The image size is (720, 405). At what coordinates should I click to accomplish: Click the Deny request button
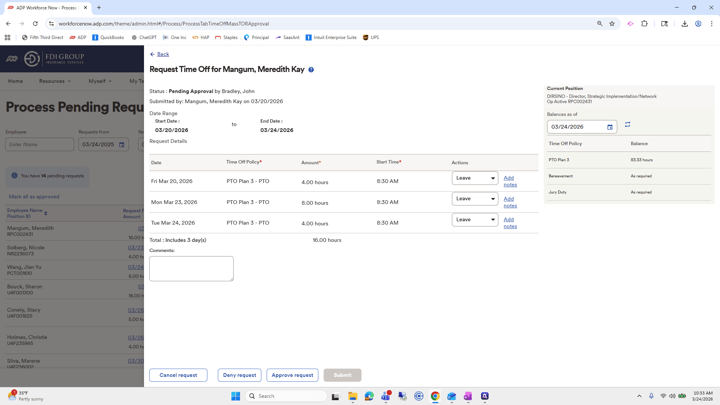[x=239, y=375]
